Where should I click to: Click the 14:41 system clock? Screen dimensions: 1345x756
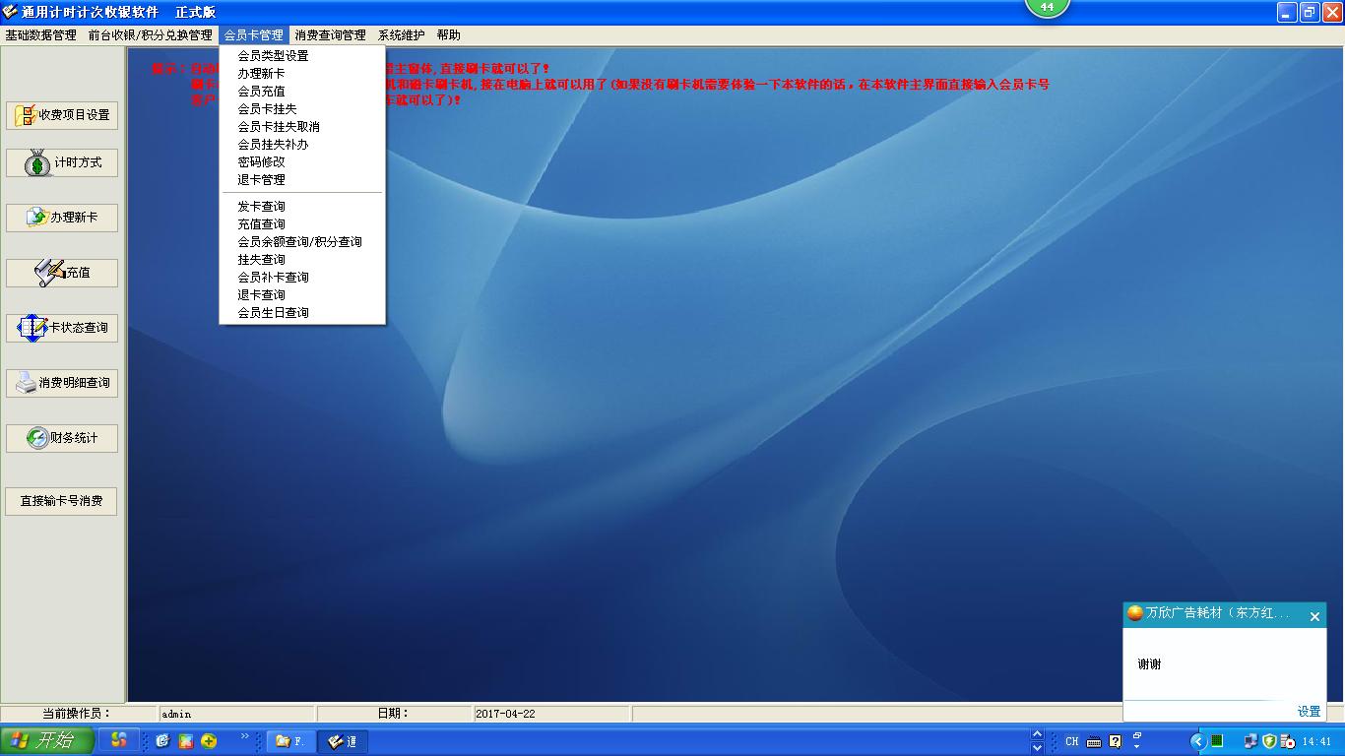pos(1316,741)
